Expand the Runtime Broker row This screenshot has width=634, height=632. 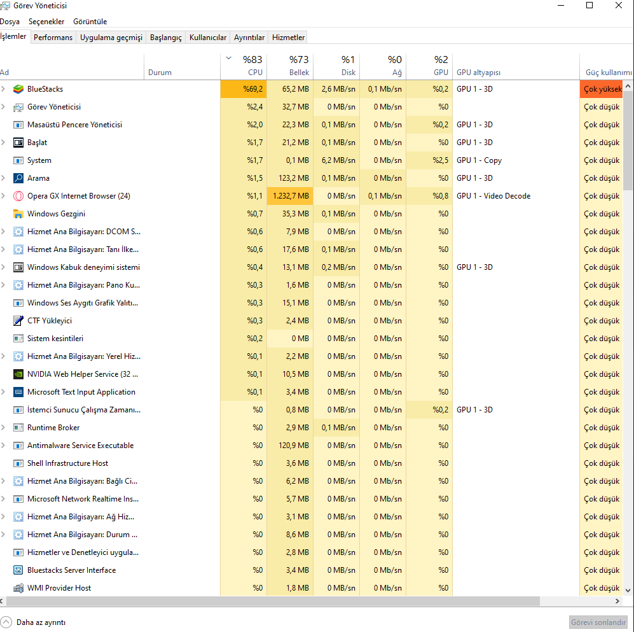(x=3, y=427)
